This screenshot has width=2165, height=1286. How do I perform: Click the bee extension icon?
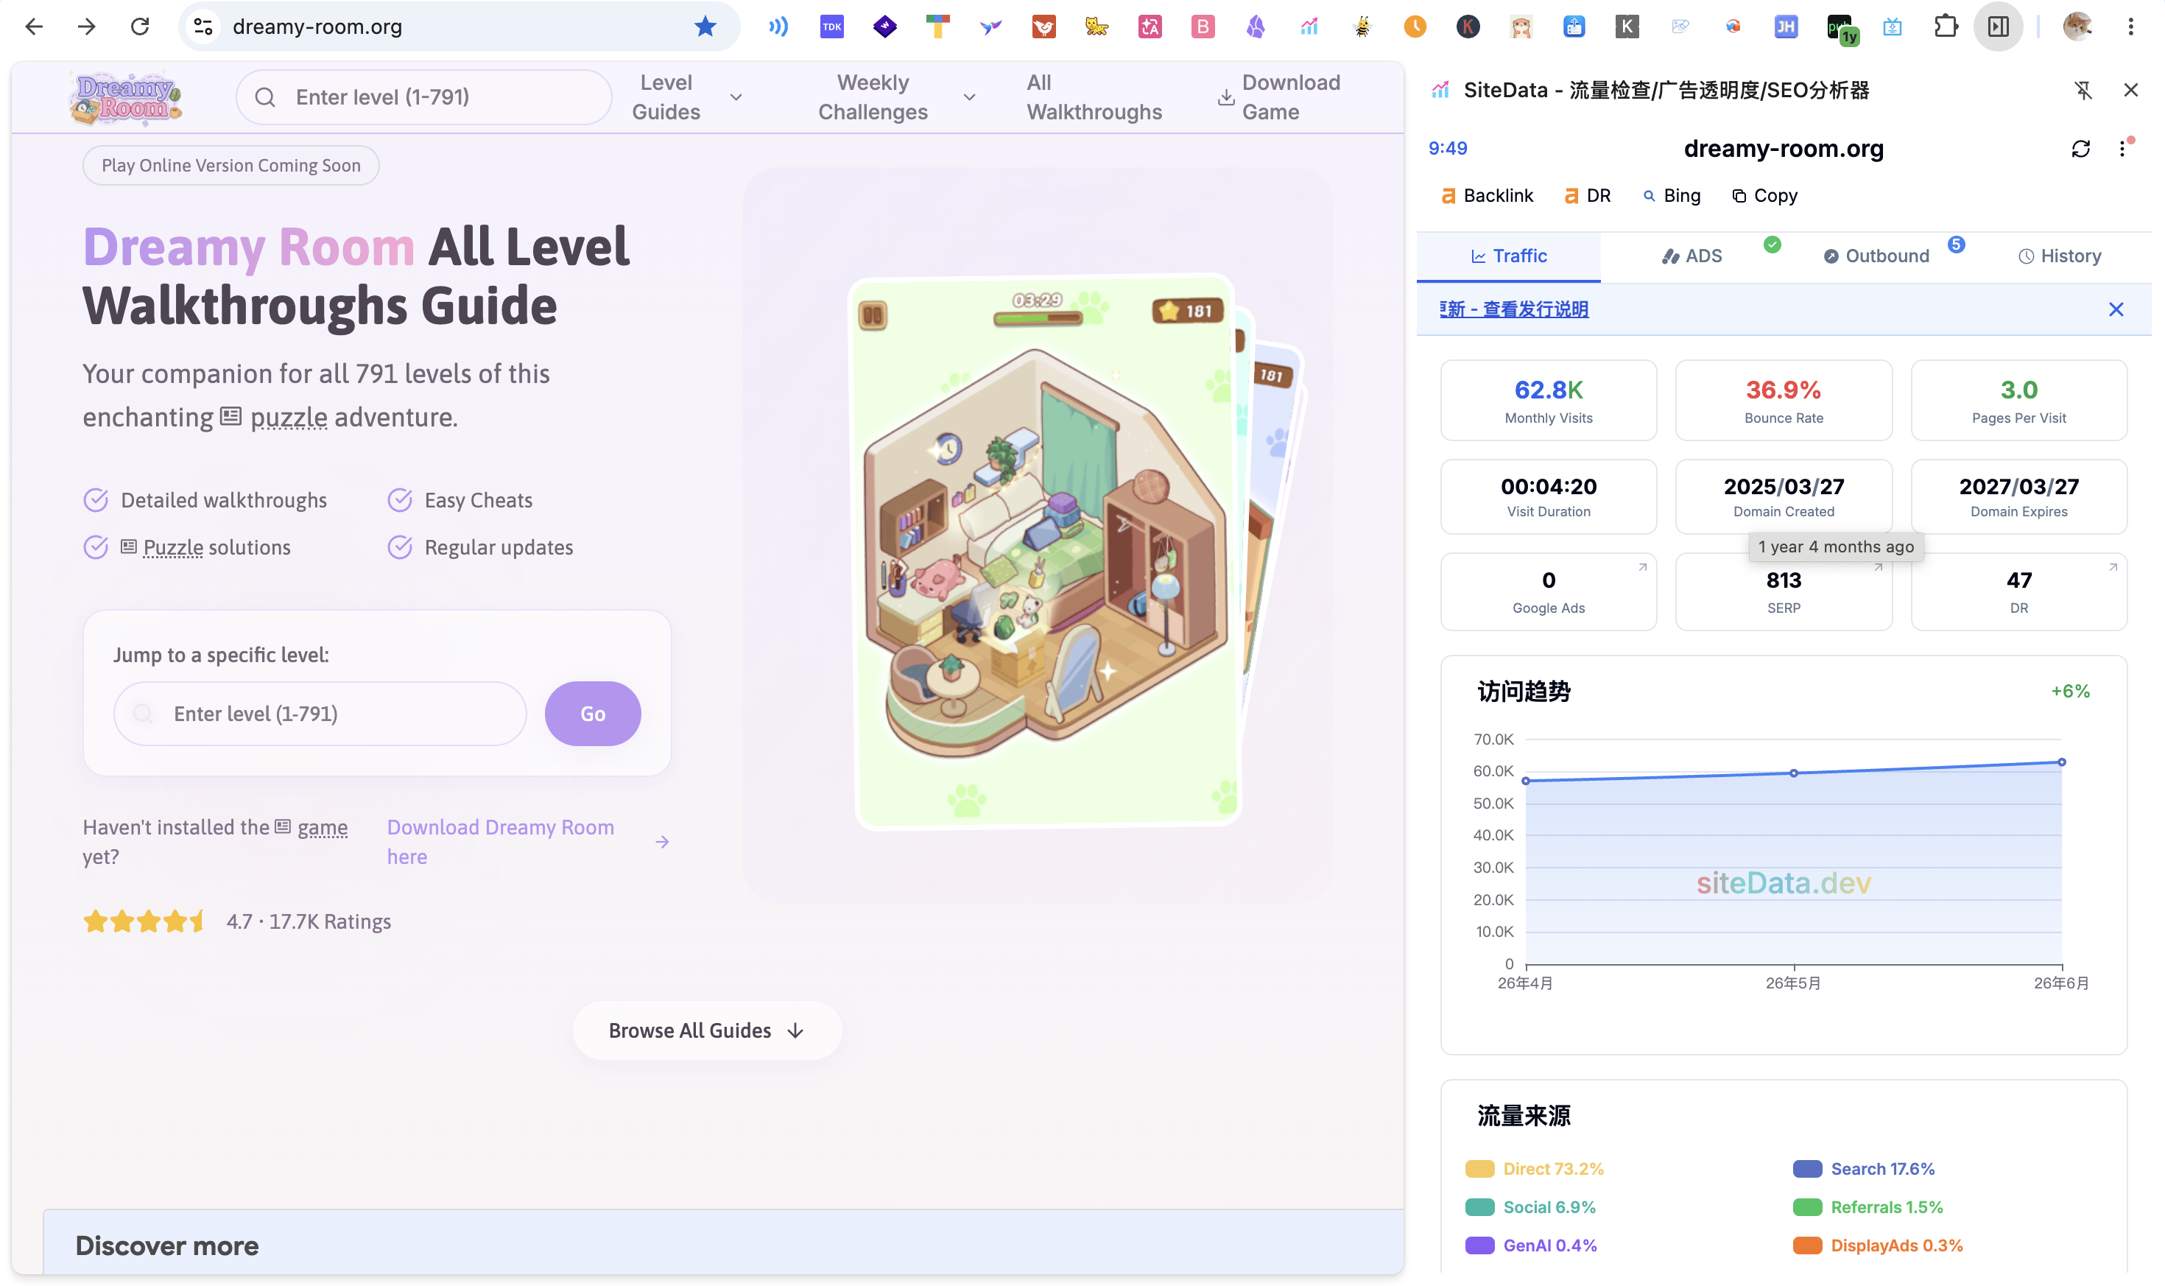point(1362,27)
